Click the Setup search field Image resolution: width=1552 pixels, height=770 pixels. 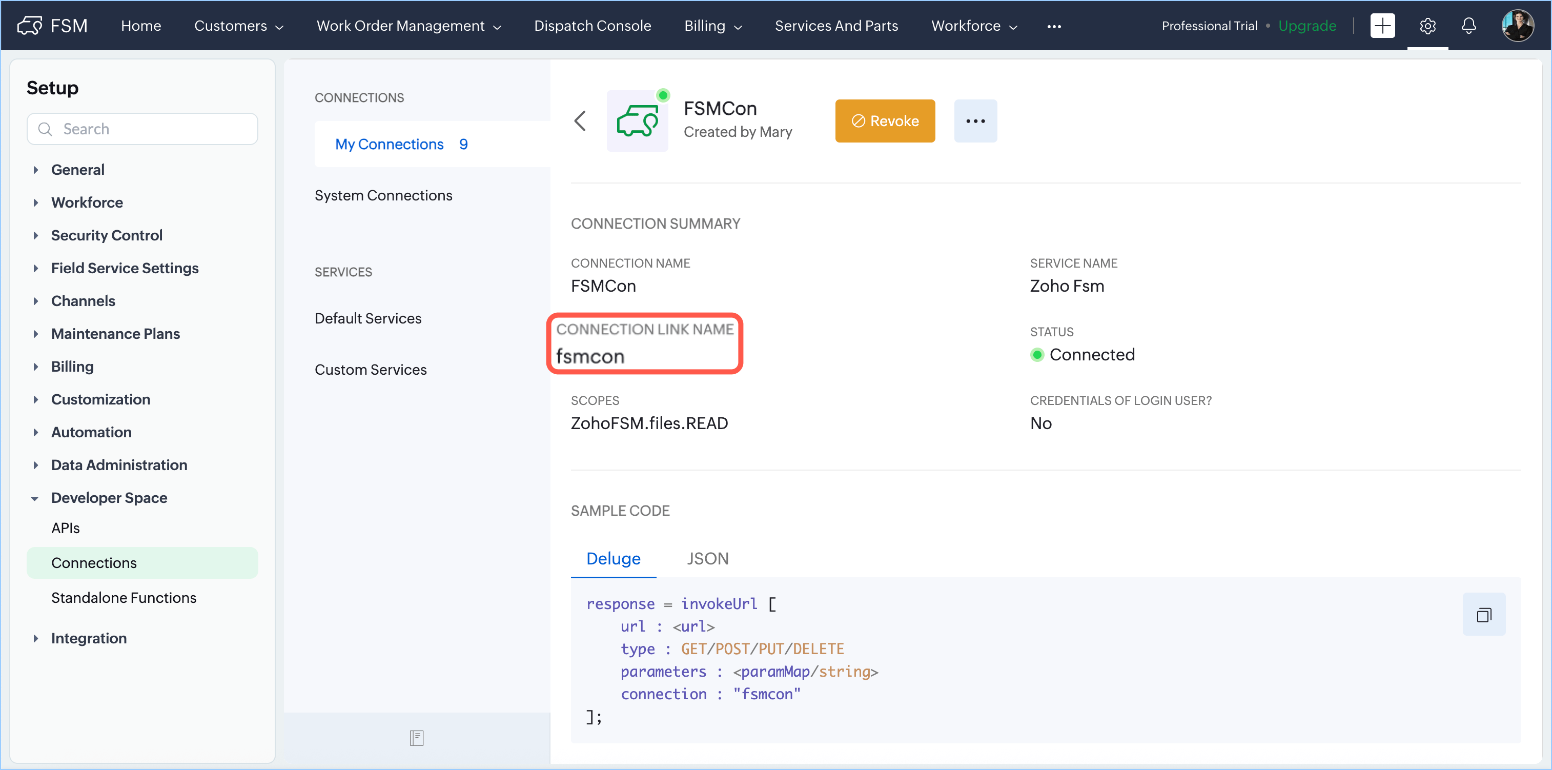[x=142, y=129]
